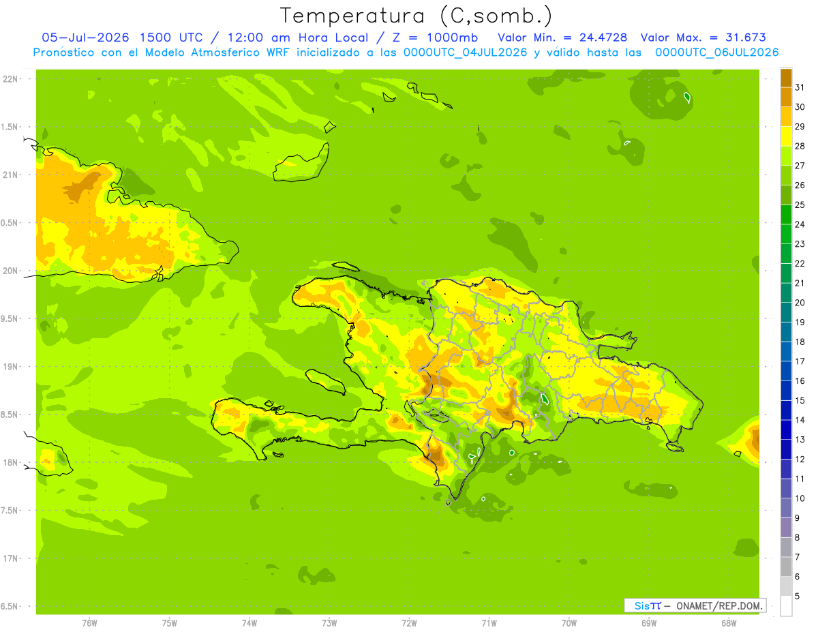Click the '21N' latitude axis label

(10, 175)
